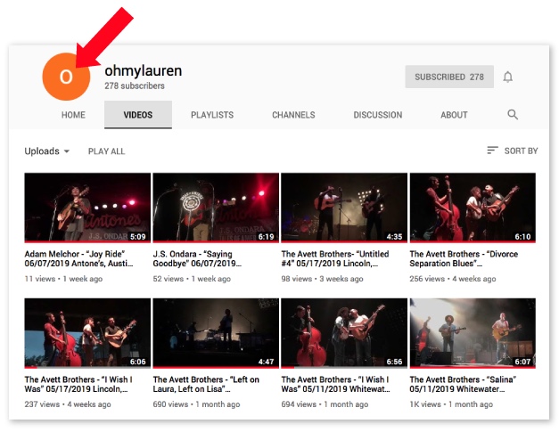Go to the DISCUSSION tab
Image resolution: width=559 pixels, height=432 pixels.
[x=377, y=115]
